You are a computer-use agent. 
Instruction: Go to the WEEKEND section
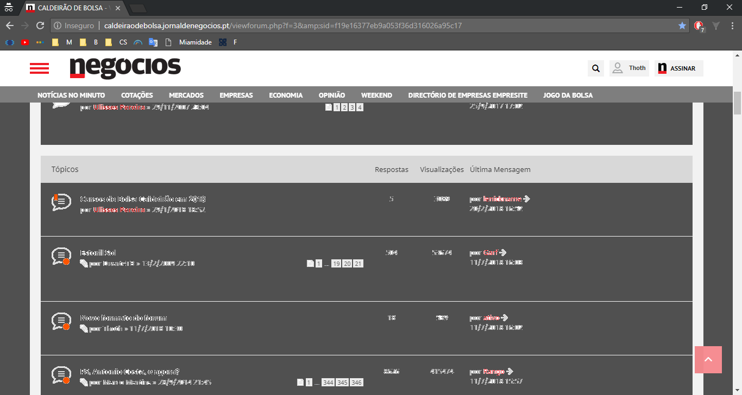(376, 95)
